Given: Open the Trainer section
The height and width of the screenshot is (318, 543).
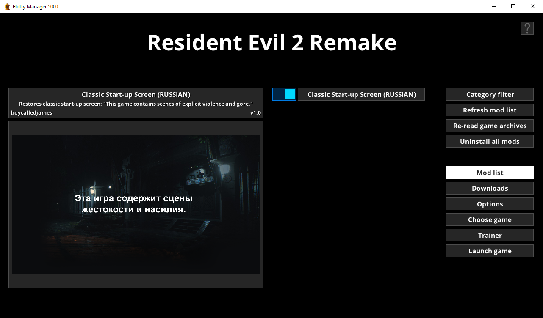Looking at the screenshot, I should (490, 235).
